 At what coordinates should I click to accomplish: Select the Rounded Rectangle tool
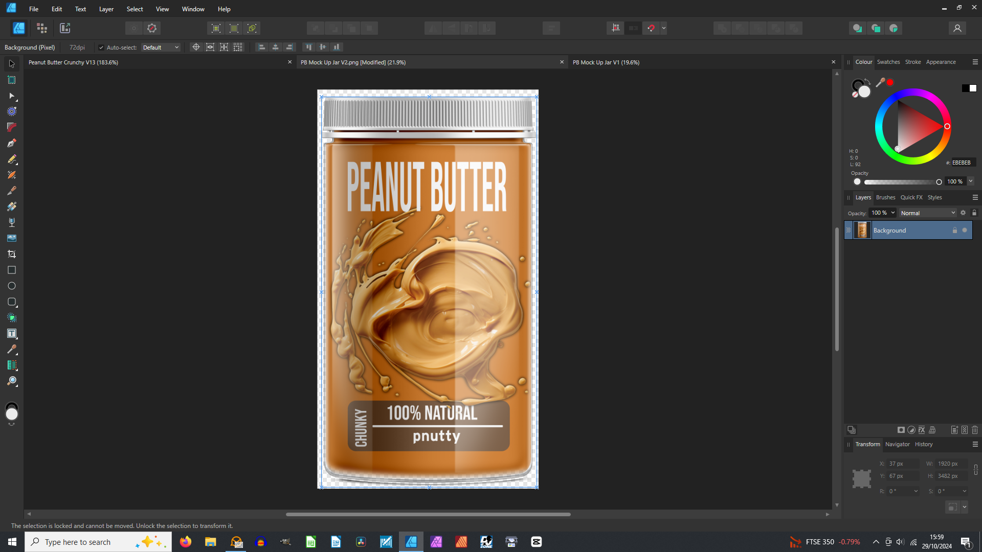12,302
